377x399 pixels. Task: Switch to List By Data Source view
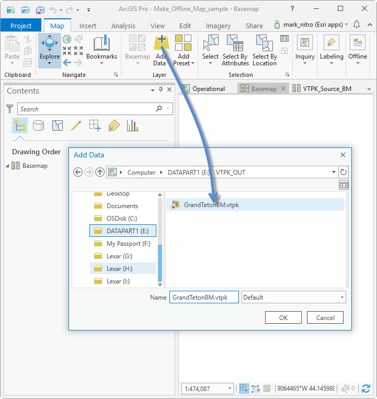click(38, 126)
